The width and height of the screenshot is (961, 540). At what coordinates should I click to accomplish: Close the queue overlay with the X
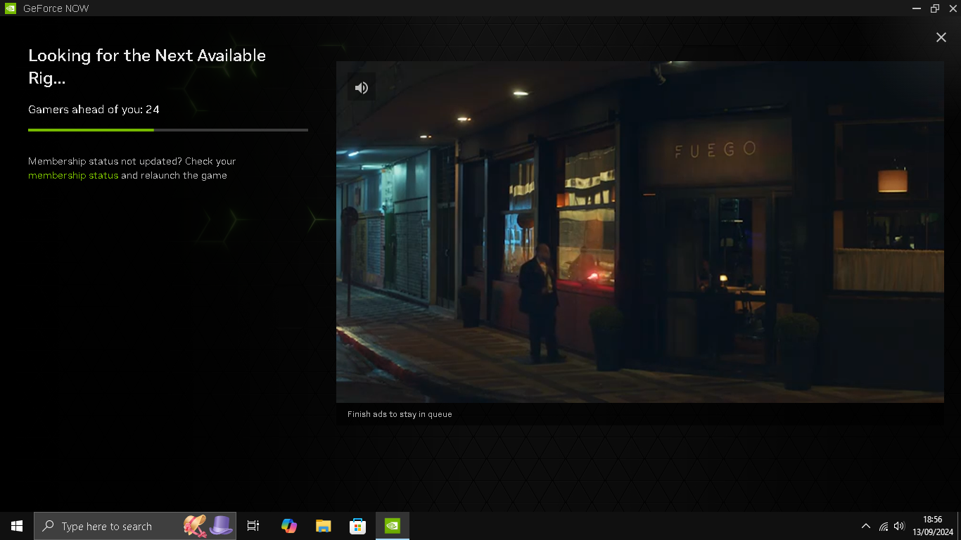(941, 37)
